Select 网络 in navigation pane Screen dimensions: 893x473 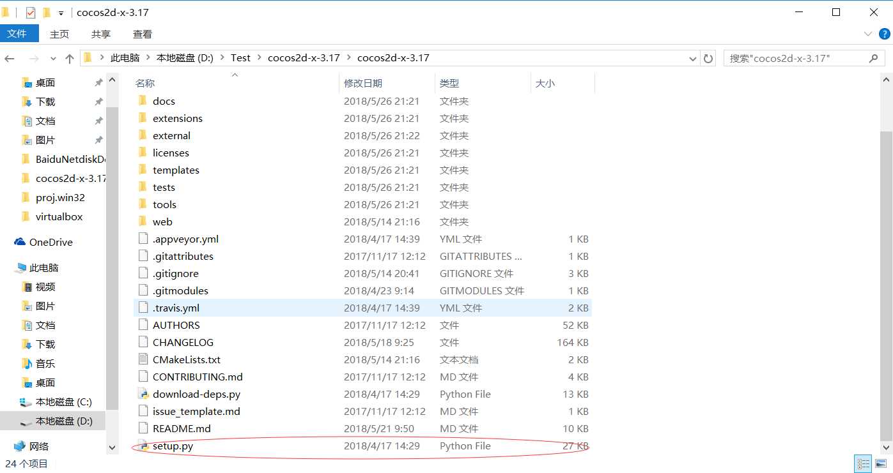point(39,446)
